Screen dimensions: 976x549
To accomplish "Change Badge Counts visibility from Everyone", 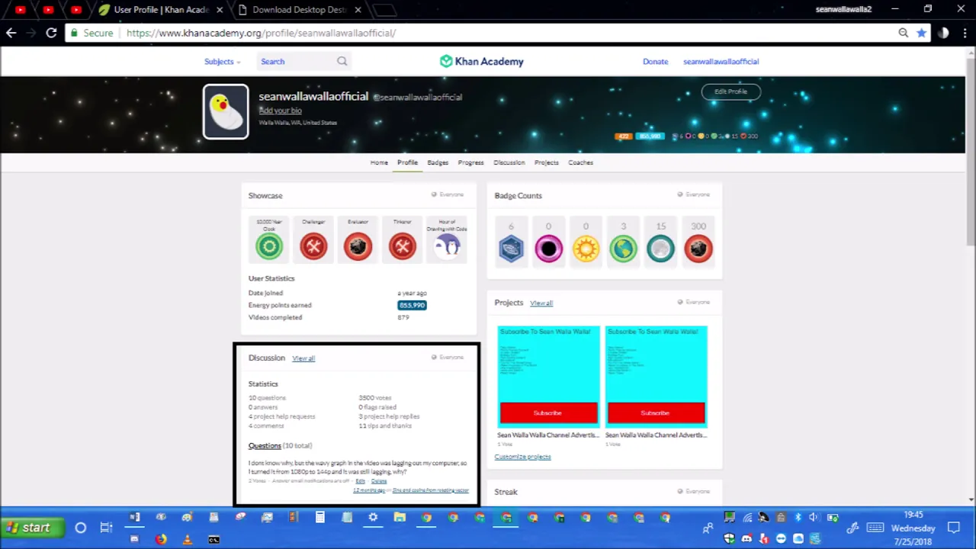I will point(694,194).
